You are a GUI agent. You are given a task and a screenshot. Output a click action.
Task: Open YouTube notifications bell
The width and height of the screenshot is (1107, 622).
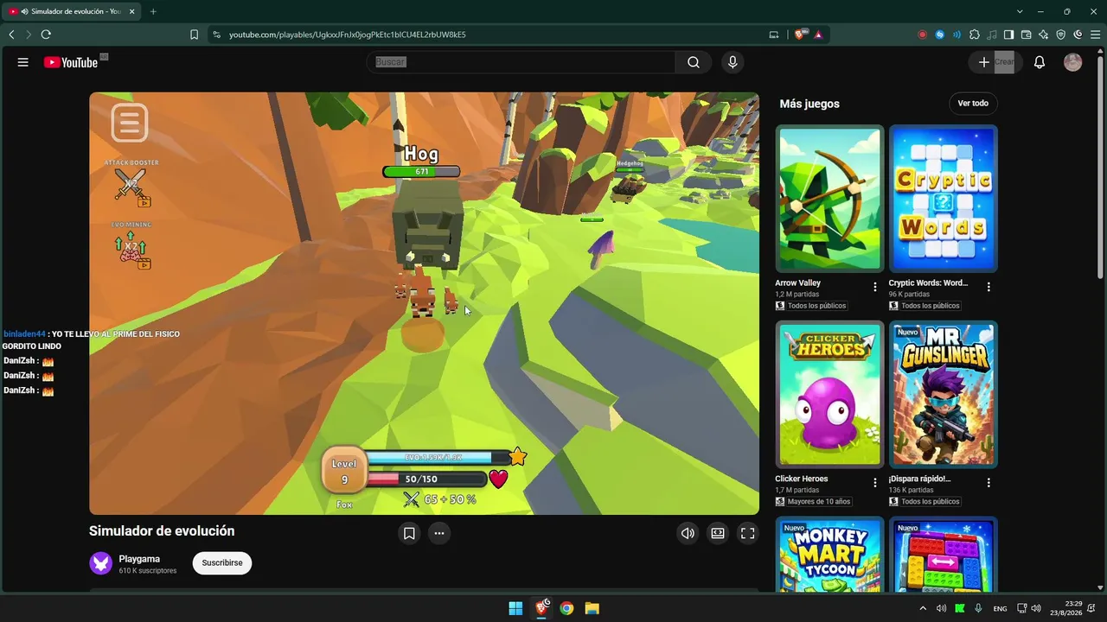[x=1040, y=62]
